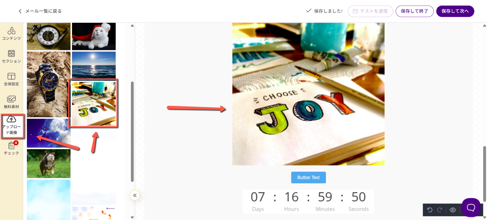This screenshot has height=220, width=487.
Task: Select the 全体設定 layout icon
Action: click(11, 76)
